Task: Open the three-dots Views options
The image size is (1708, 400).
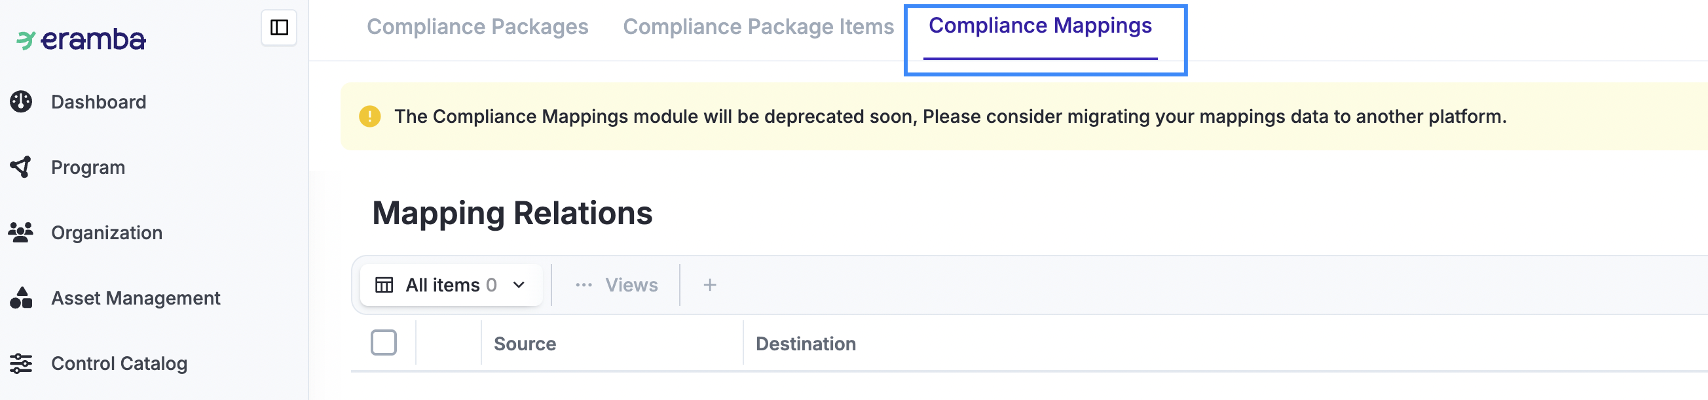Action: [584, 285]
